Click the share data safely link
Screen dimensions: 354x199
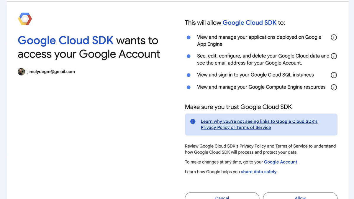259,172
